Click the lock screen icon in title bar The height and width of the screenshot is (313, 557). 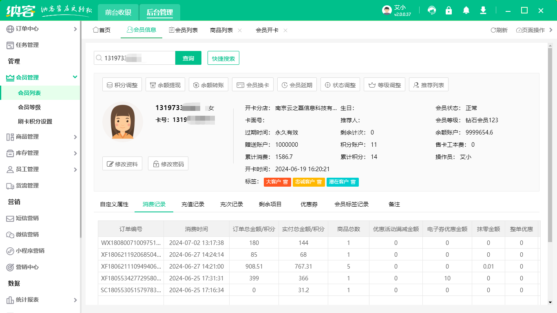[x=449, y=10]
